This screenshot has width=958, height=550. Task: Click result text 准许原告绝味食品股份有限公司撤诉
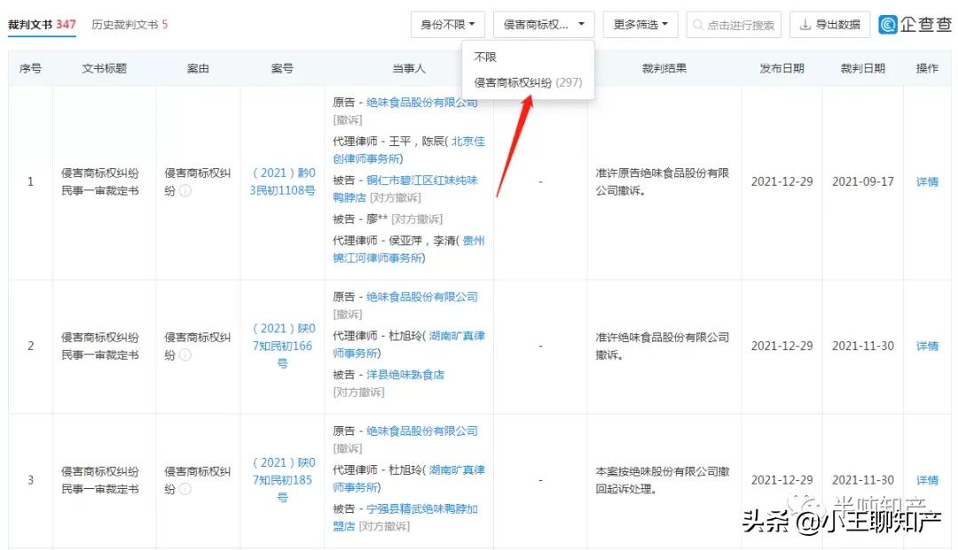[663, 182]
